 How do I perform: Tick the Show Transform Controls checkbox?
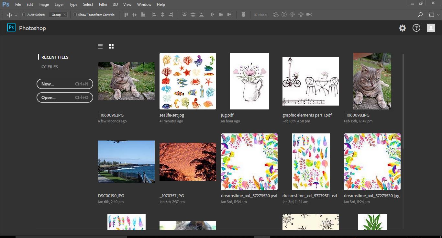click(x=75, y=15)
